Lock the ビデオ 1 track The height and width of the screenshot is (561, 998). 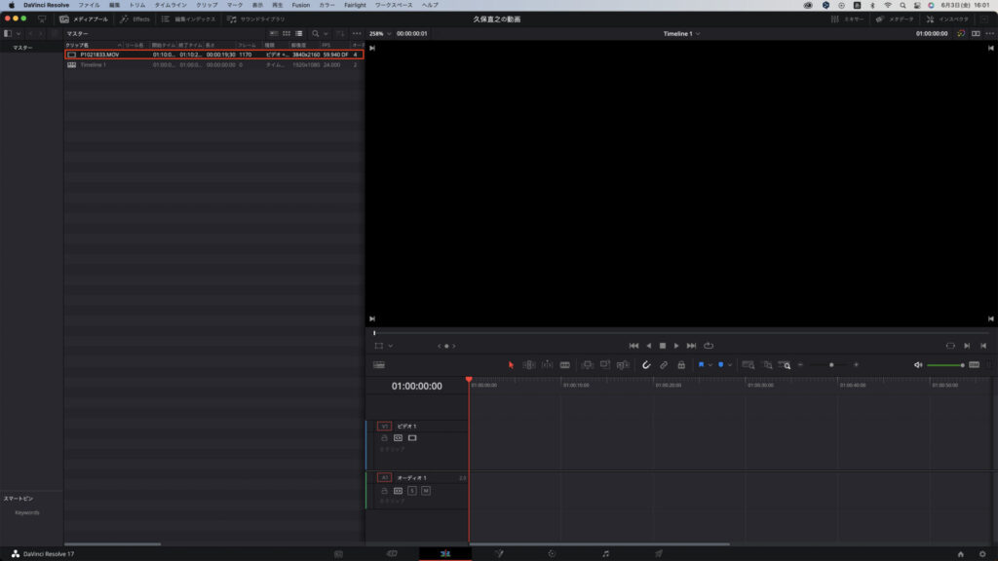click(x=384, y=438)
